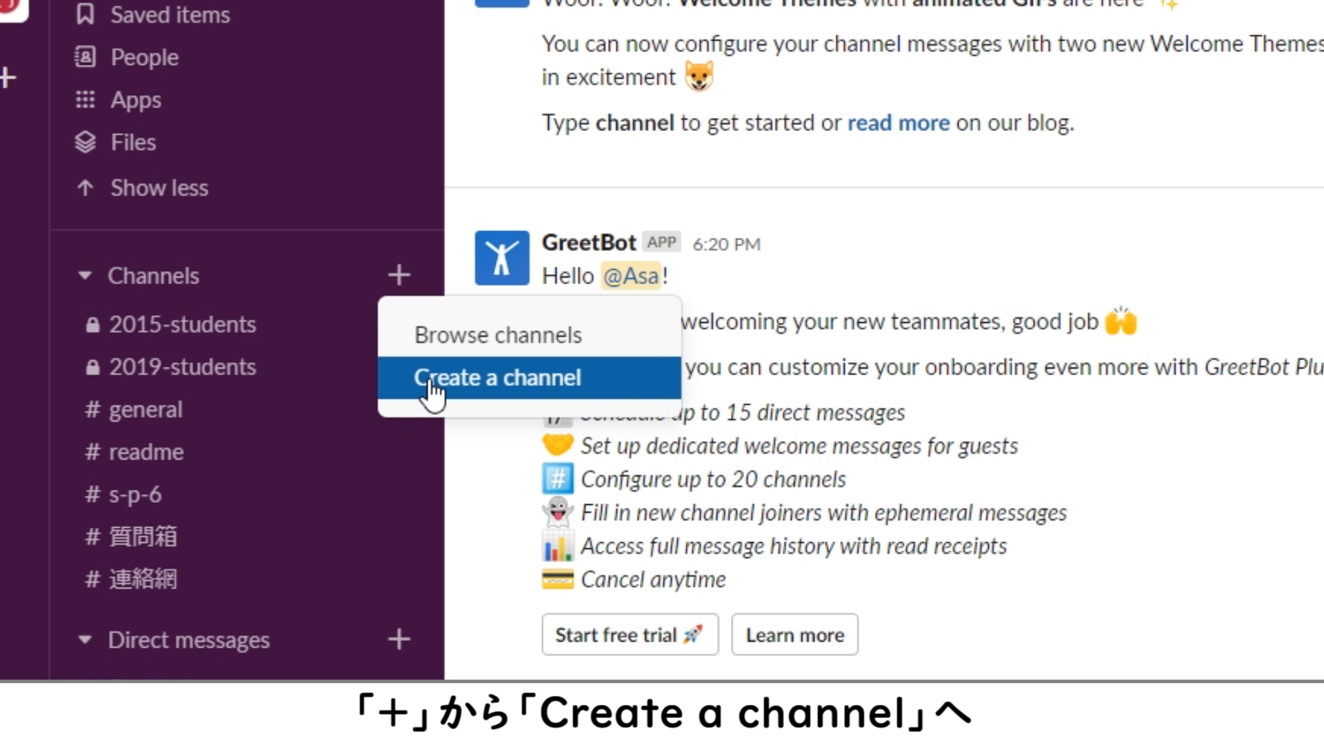Screen dimensions: 1324x745
Task: Select Browse channels menu option
Action: (498, 335)
